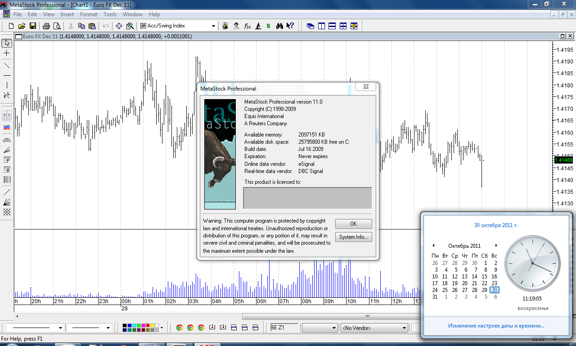Expand the Acc/Swing Index indicator dropdown
Image resolution: width=576 pixels, height=346 pixels.
(213, 26)
